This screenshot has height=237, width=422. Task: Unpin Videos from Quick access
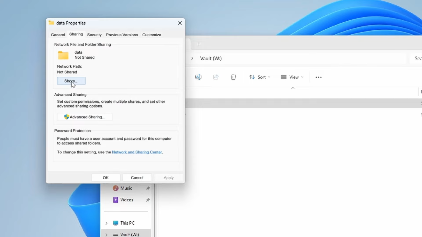click(148, 200)
